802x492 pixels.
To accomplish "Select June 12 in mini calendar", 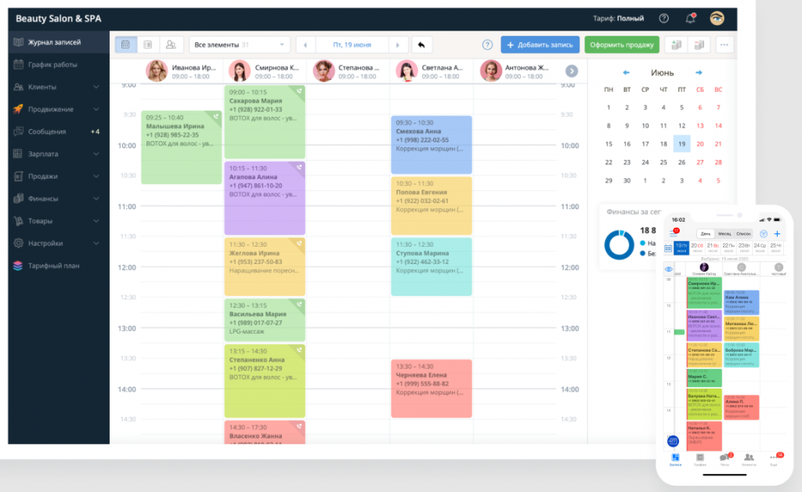I will tap(682, 126).
